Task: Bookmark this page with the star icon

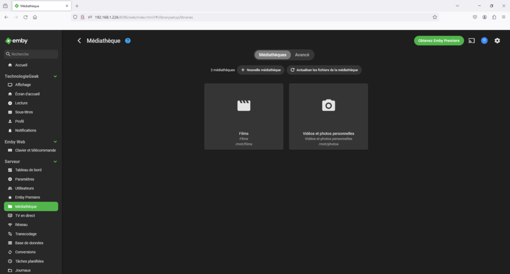Action: (435, 16)
